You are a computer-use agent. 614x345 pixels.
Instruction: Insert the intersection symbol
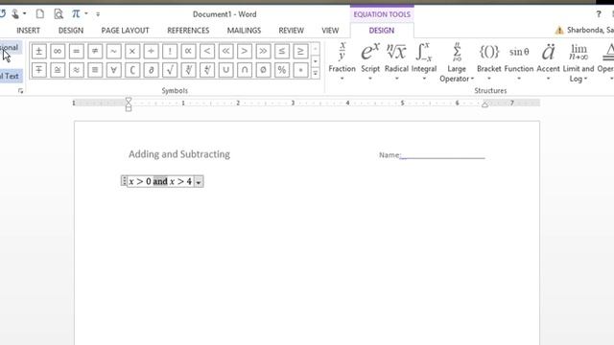coord(245,70)
